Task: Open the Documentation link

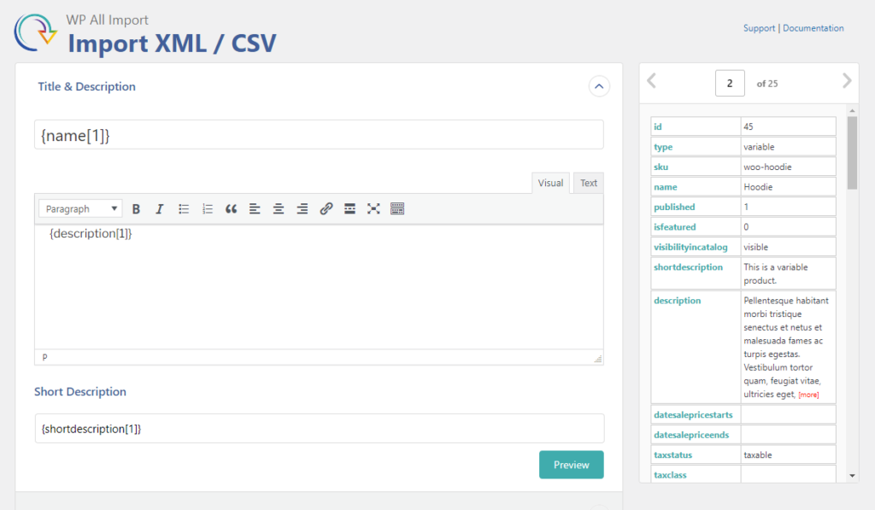Action: (x=813, y=28)
